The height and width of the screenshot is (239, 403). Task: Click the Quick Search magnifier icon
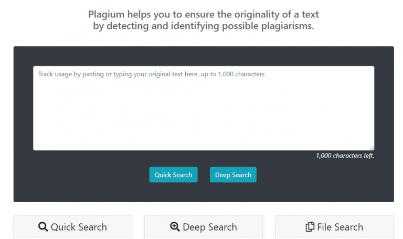point(43,227)
